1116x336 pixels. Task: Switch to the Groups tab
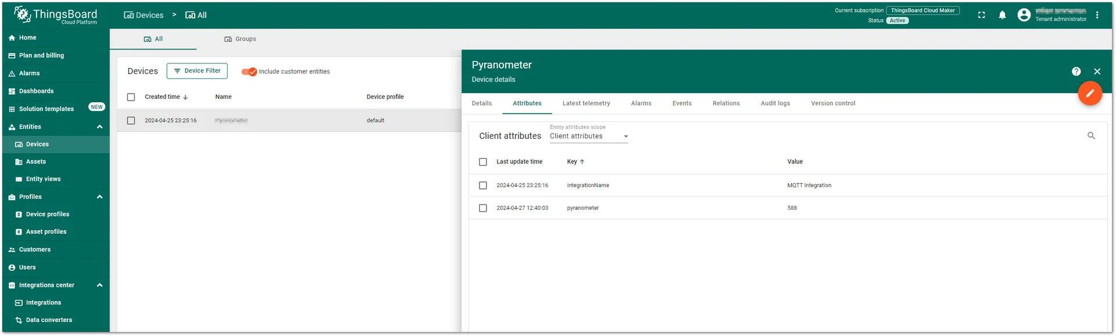[240, 39]
